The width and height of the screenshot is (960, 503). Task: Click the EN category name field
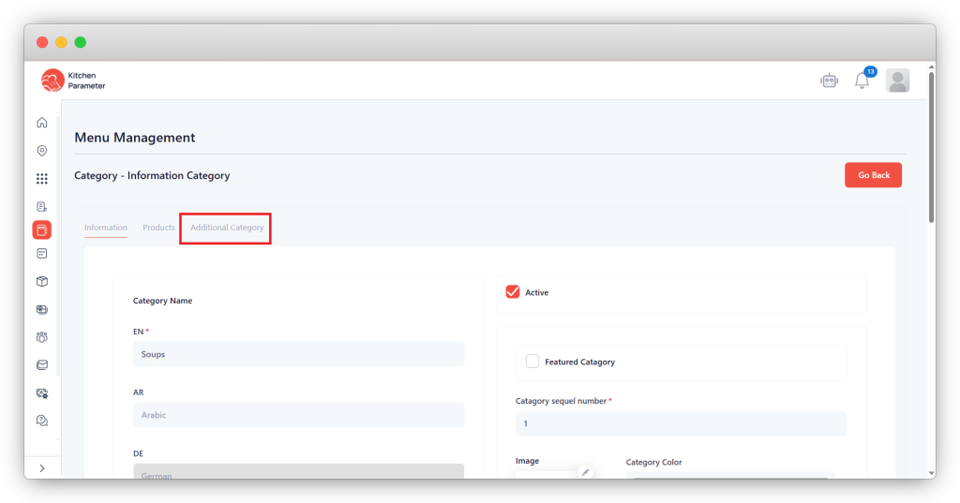298,354
